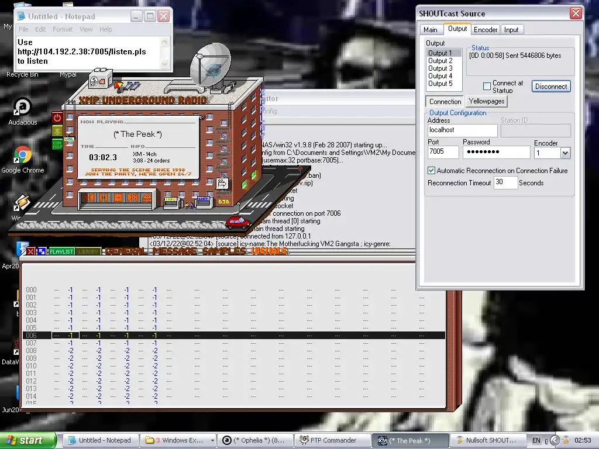Switch to GENERAL tab in XMPlay info panel
Screen dimensions: 599x449
[x=126, y=251]
